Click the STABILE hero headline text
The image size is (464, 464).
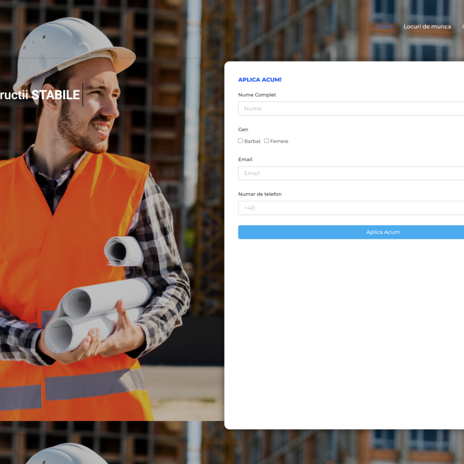56,95
